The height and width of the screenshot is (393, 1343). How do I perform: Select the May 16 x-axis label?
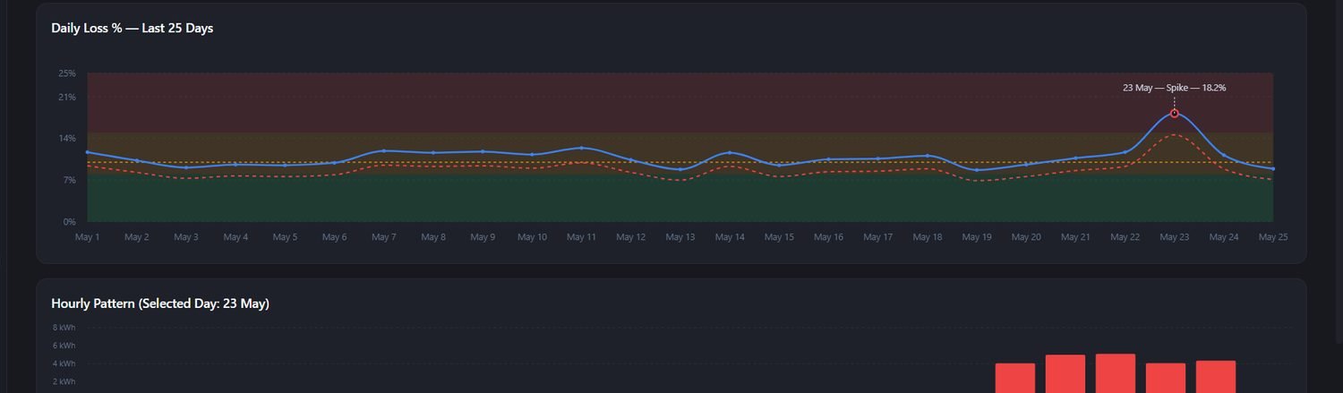click(828, 237)
